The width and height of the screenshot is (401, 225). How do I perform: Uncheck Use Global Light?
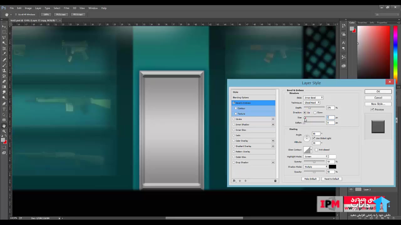(x=314, y=138)
